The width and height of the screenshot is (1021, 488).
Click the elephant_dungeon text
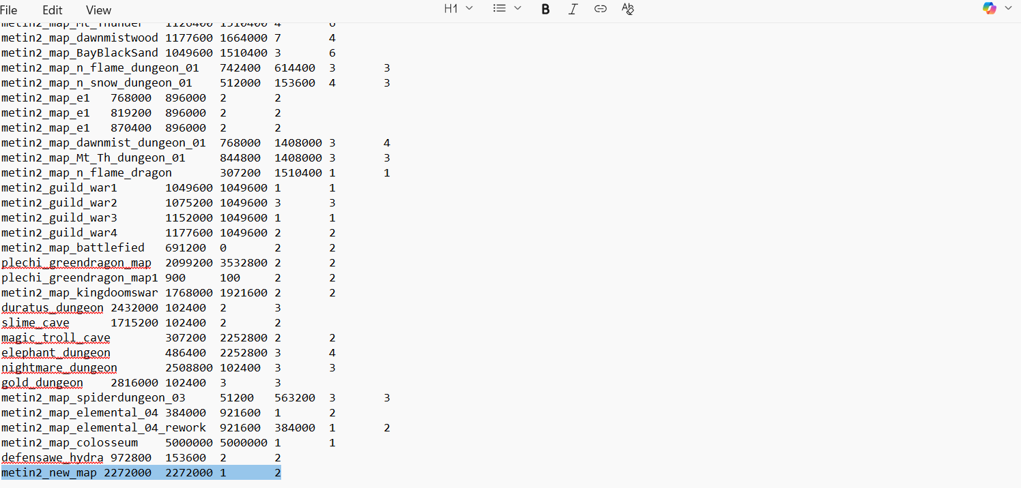(x=56, y=352)
